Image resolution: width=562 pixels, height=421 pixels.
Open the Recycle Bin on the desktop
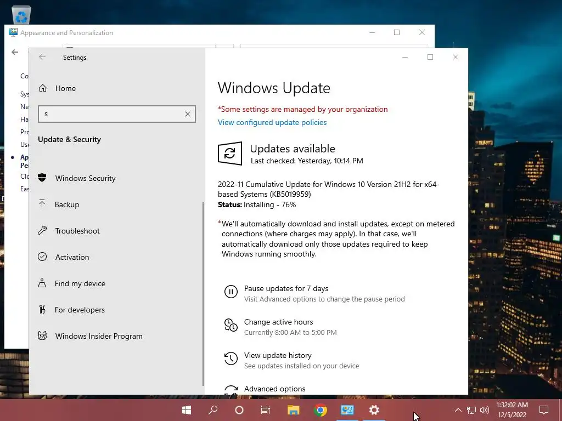pos(21,14)
